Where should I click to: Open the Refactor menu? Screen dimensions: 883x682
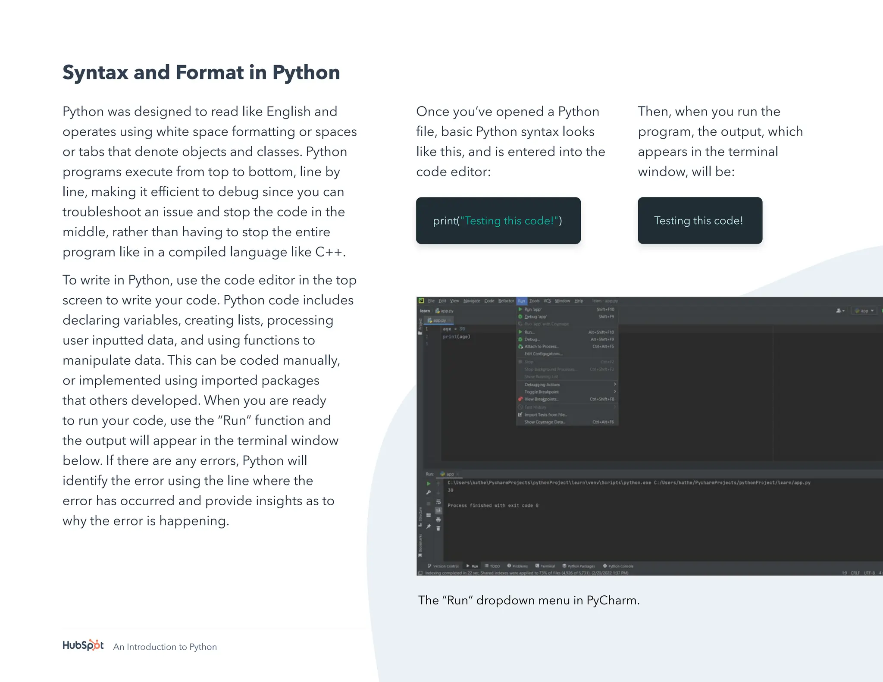pos(506,301)
